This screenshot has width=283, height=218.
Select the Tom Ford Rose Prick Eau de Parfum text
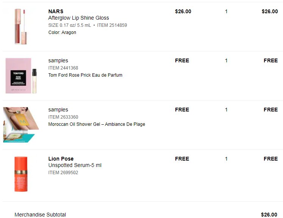(x=85, y=75)
